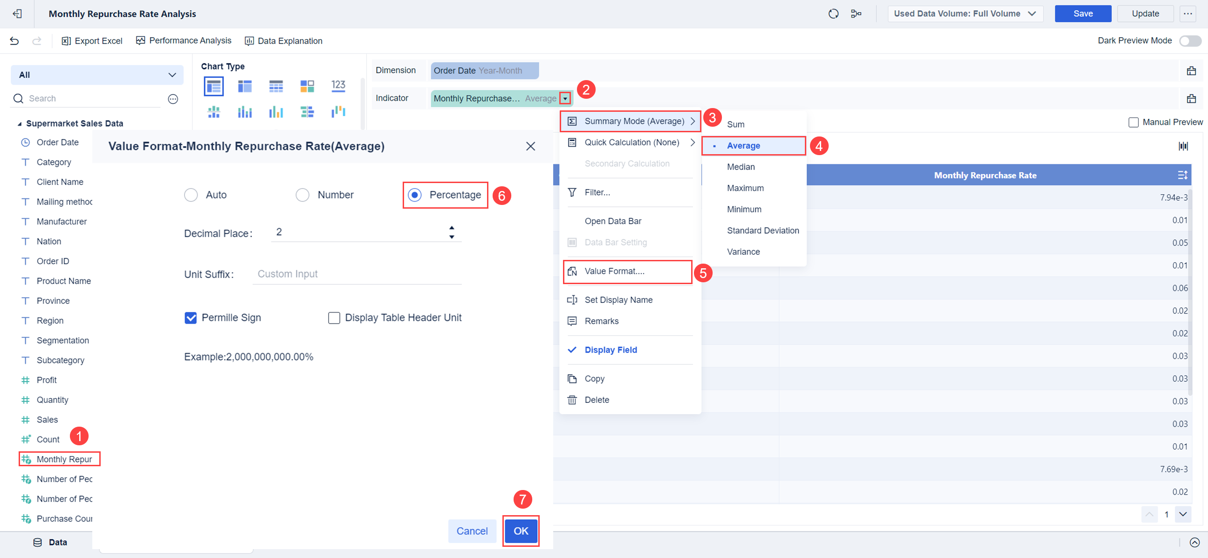Toggle Dark Preview Mode switch
Screen dimensions: 1208x558
point(1189,41)
